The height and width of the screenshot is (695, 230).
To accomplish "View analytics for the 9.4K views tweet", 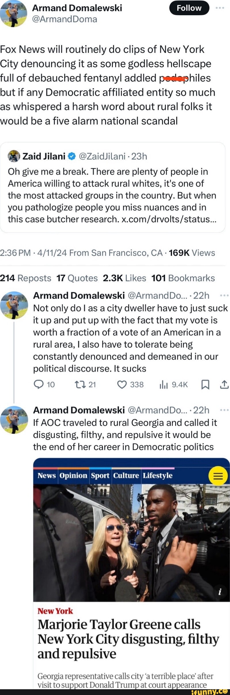I will click(x=164, y=385).
